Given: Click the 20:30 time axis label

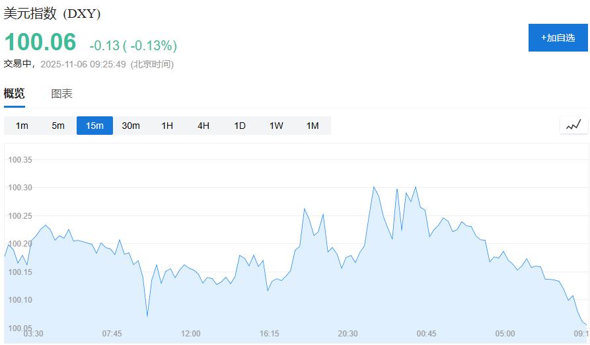Looking at the screenshot, I should pyautogui.click(x=348, y=334).
